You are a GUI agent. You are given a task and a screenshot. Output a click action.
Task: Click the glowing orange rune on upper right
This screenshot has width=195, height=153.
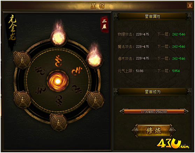coord(77,71)
